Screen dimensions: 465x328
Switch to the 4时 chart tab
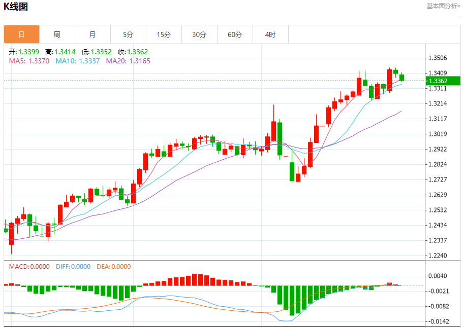coord(270,34)
